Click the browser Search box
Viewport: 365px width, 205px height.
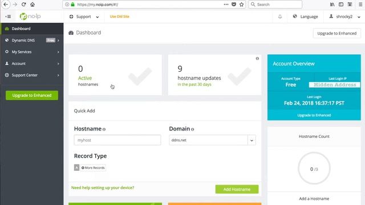pyautogui.click(x=275, y=5)
